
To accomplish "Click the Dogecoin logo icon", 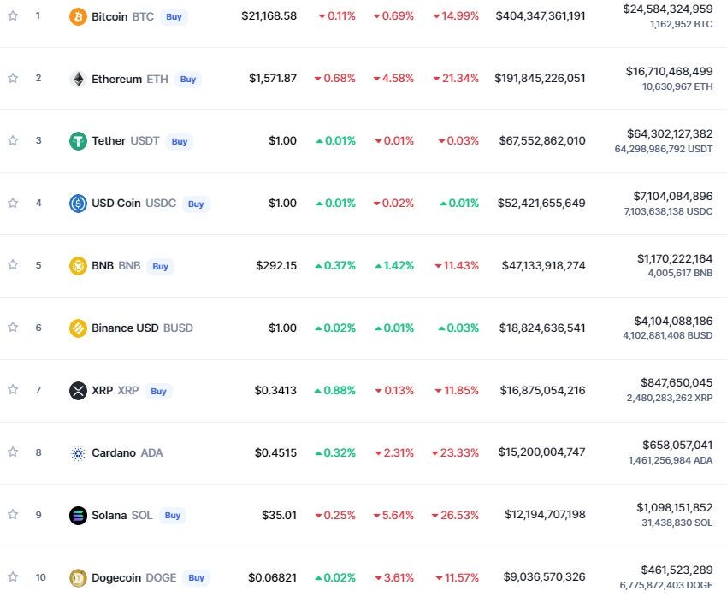I will click(78, 578).
